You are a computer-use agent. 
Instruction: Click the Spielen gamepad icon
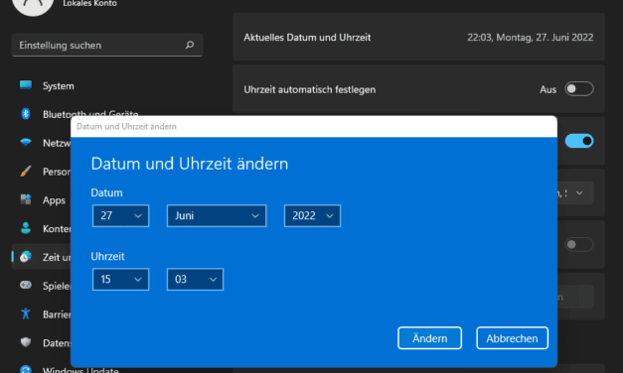(26, 285)
